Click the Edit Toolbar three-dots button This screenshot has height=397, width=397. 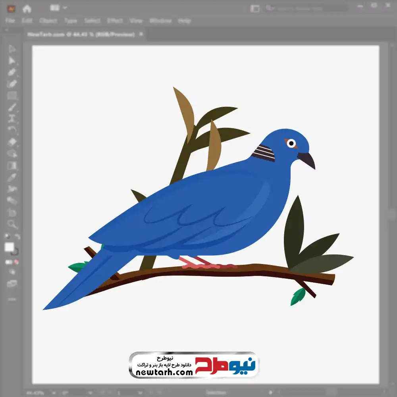(12, 299)
